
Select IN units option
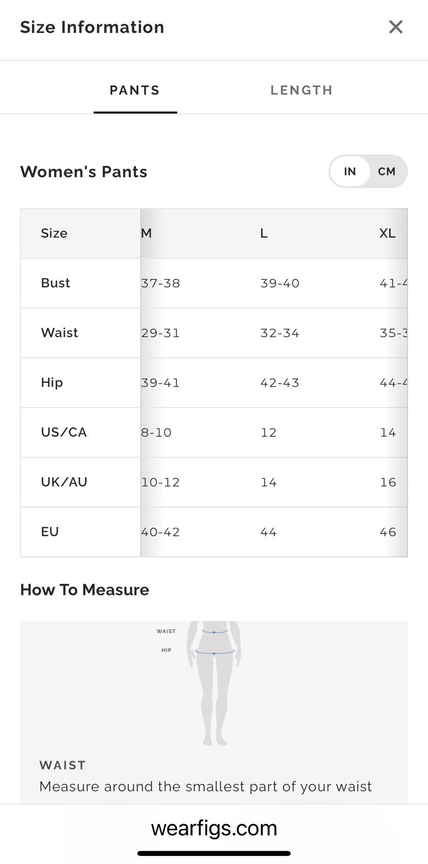coord(350,172)
